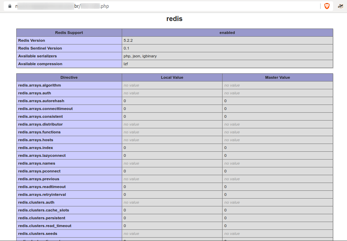Select the 'redis.arrays.previous' directive
This screenshot has height=241, width=347.
39,179
